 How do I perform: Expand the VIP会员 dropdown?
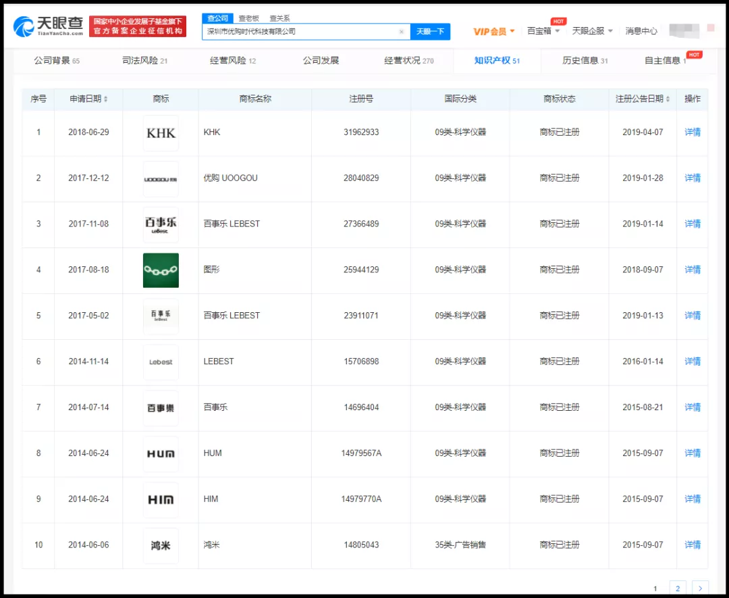[x=494, y=32]
